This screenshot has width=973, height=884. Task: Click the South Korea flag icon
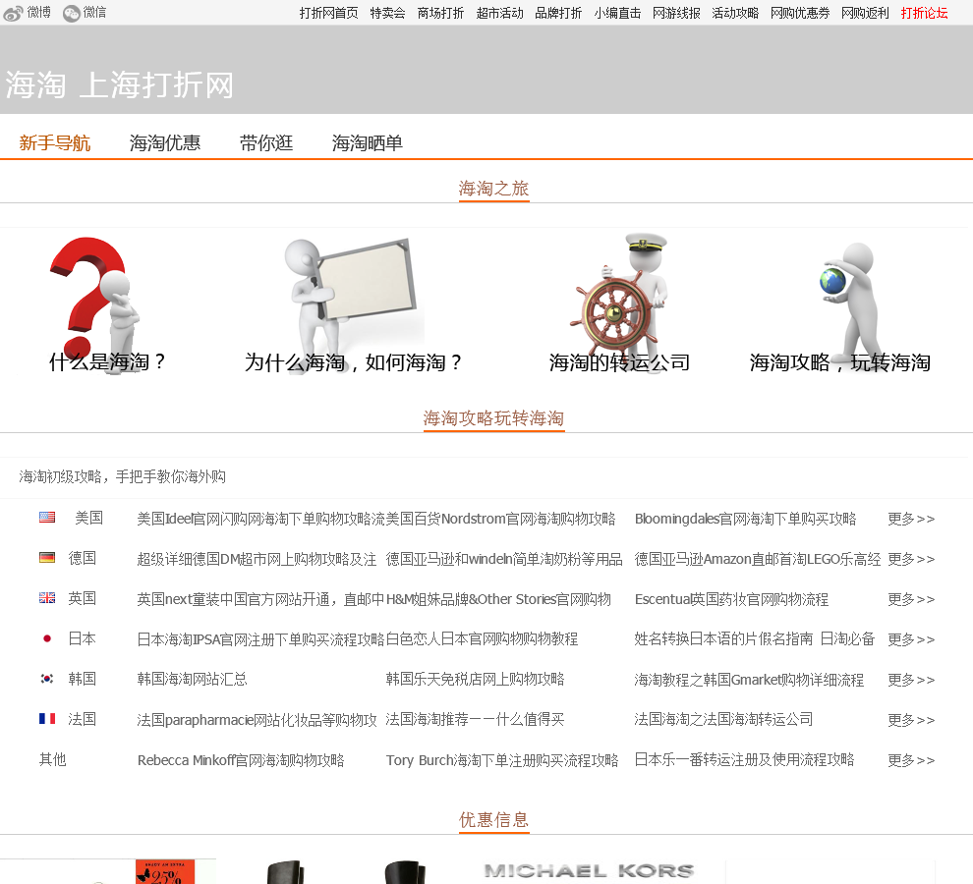coord(47,679)
